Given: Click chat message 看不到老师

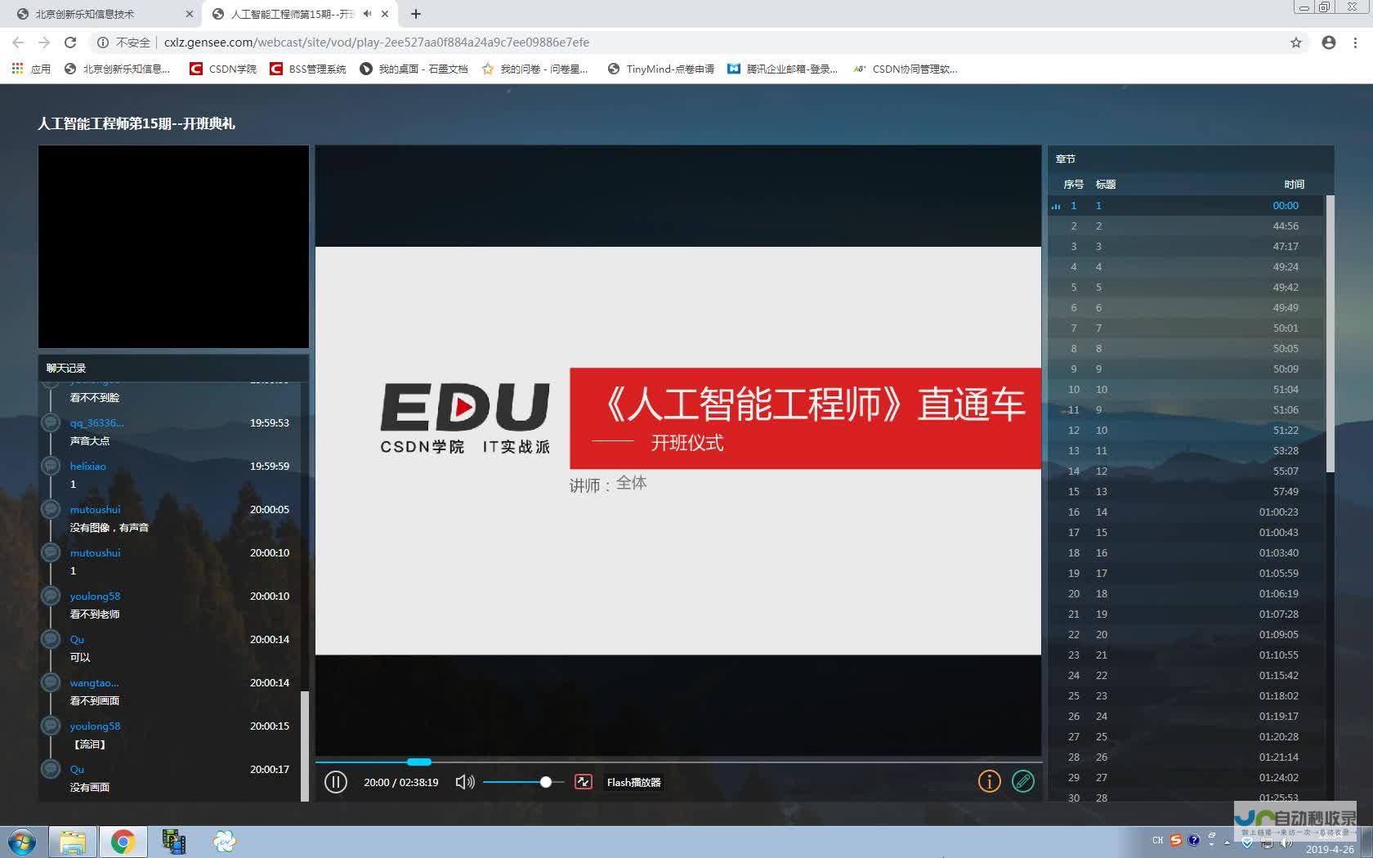Looking at the screenshot, I should 95,614.
